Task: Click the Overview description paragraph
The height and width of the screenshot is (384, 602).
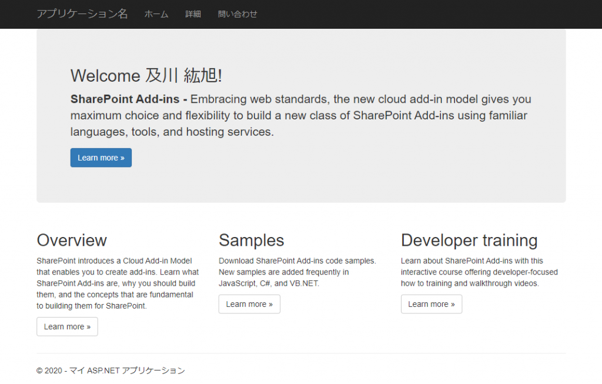Action: pos(118,283)
